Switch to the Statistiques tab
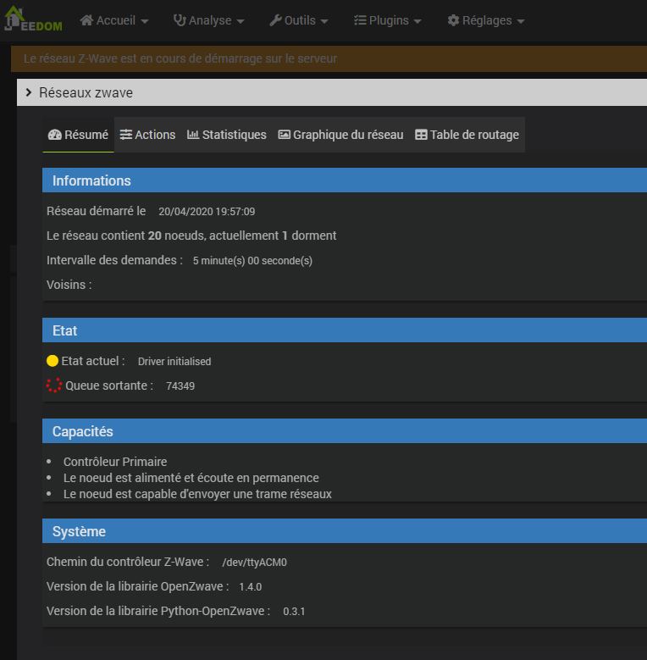Image resolution: width=647 pixels, height=660 pixels. 226,135
